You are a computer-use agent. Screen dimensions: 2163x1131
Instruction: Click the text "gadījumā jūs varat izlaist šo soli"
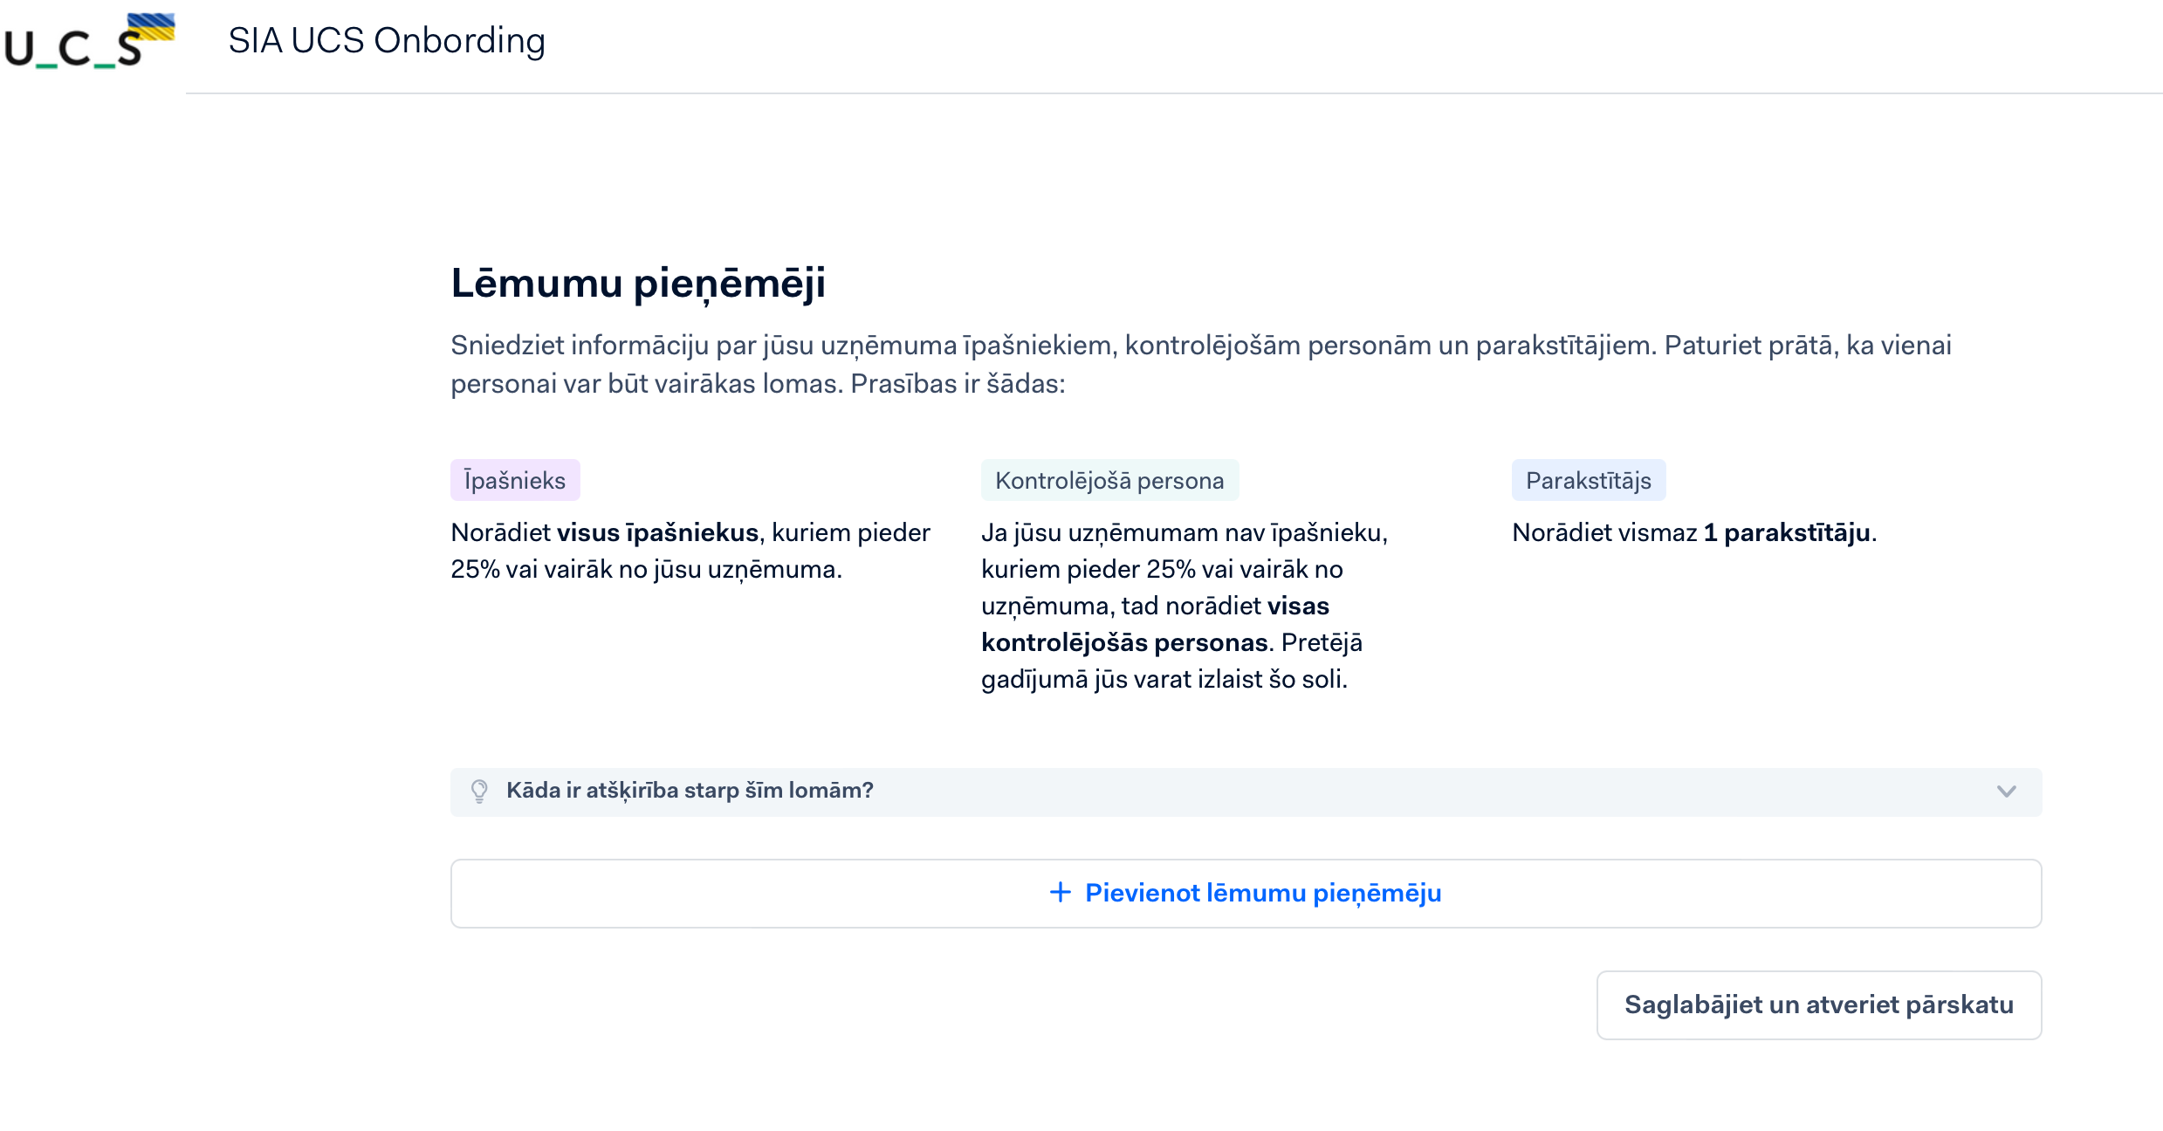point(1164,679)
